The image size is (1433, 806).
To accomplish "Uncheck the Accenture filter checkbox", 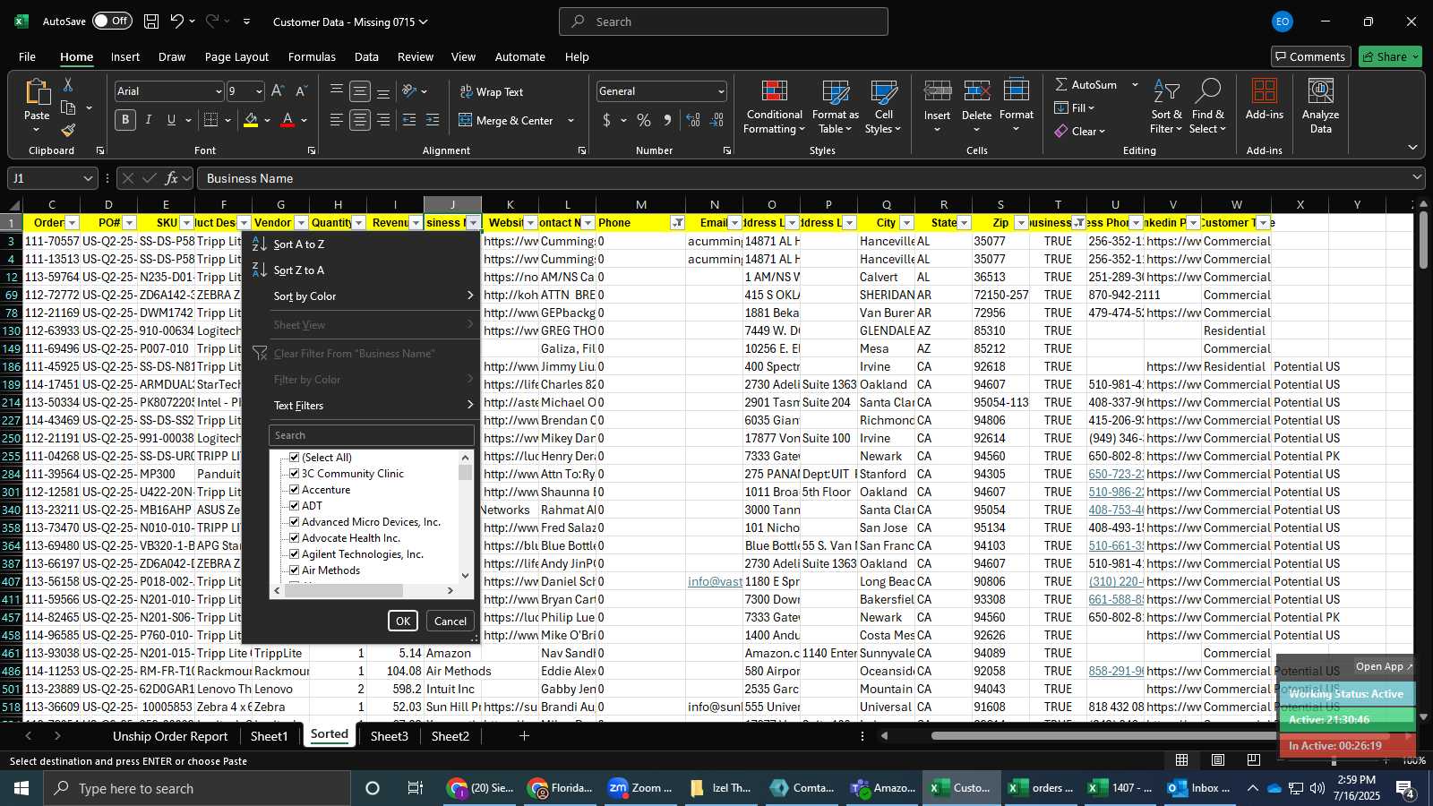I will pyautogui.click(x=294, y=490).
